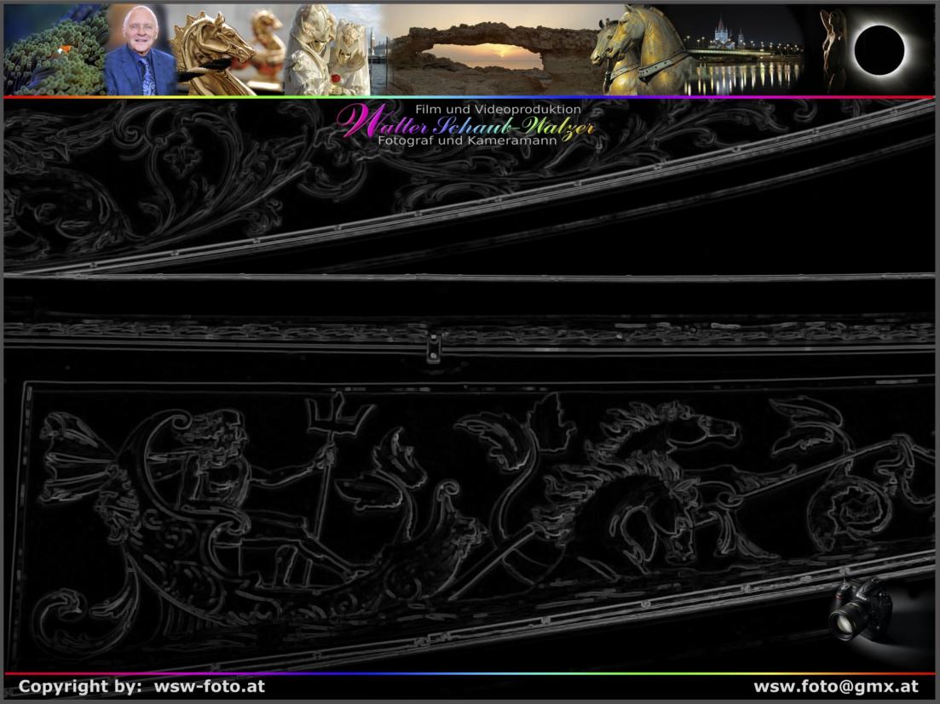
Task: Click the 'Fotograf und Kameramann' text
Action: click(468, 140)
